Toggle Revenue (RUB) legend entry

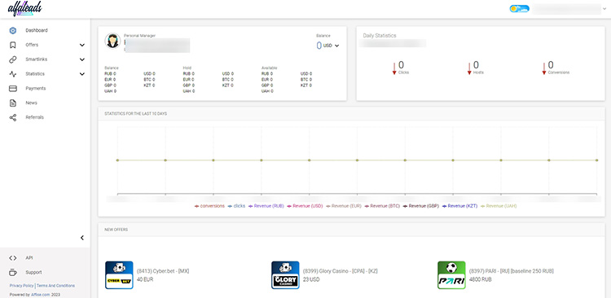point(266,206)
